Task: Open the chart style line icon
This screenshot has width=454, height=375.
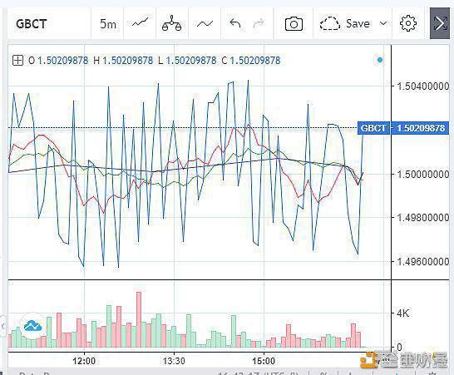Action: point(141,23)
